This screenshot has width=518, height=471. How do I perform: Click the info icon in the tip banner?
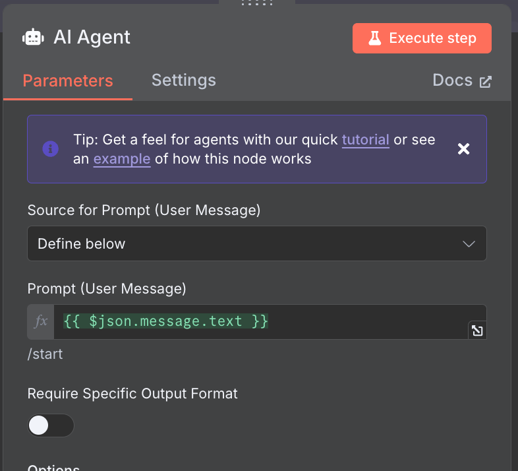click(x=50, y=149)
